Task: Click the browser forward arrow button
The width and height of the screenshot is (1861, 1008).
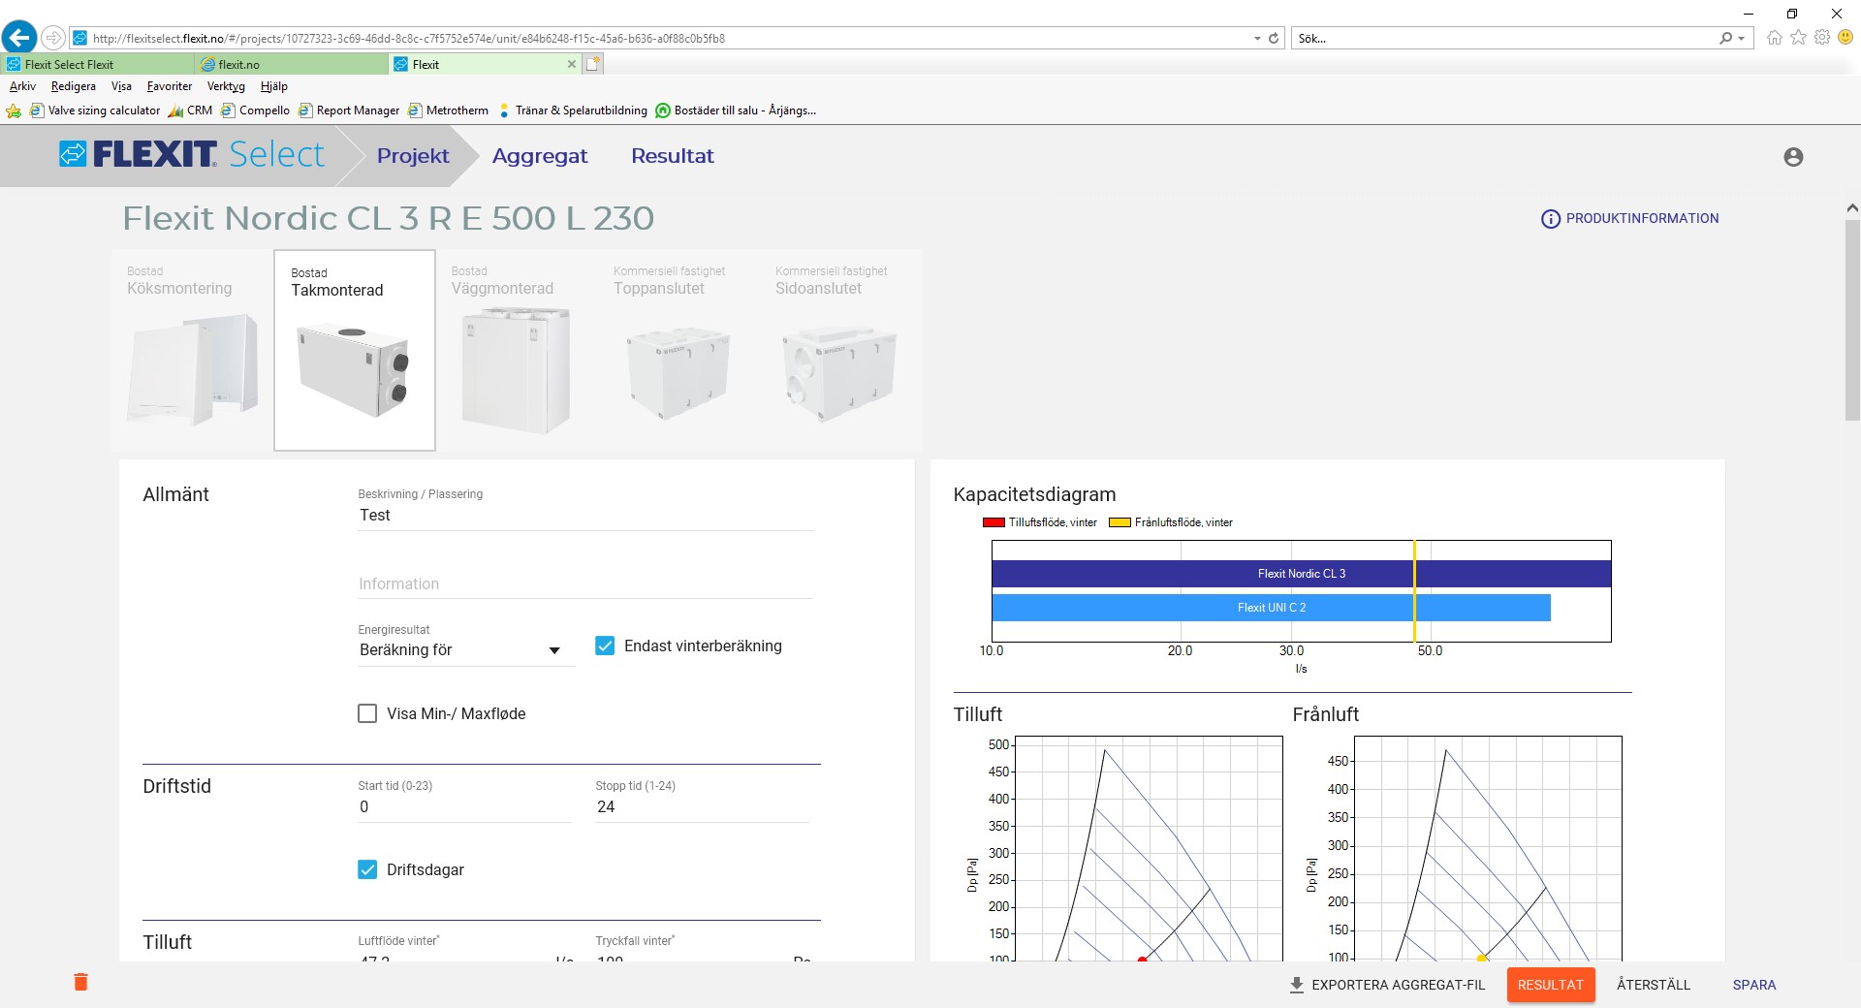Action: pyautogui.click(x=53, y=38)
